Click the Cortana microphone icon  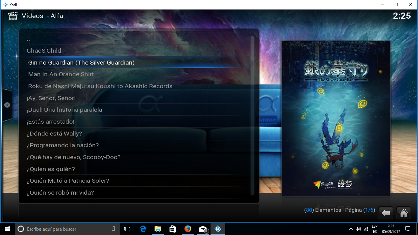click(114, 229)
